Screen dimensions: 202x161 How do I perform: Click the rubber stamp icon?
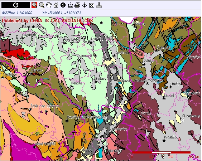pos(99,5)
